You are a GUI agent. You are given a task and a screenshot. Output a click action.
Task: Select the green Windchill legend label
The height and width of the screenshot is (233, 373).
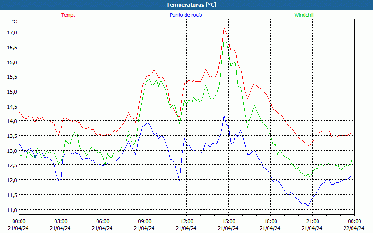304,15
